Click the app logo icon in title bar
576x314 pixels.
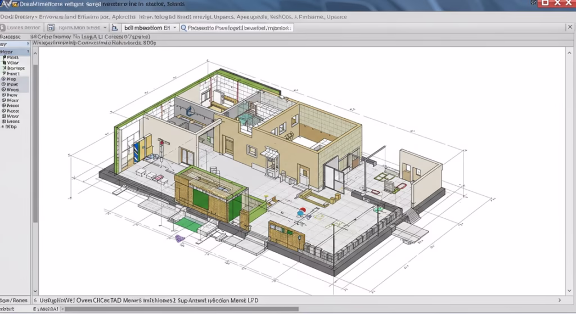point(6,4)
